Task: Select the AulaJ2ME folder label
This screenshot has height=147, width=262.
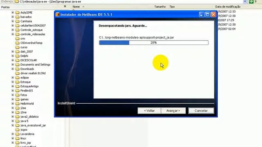Action: (26, 13)
